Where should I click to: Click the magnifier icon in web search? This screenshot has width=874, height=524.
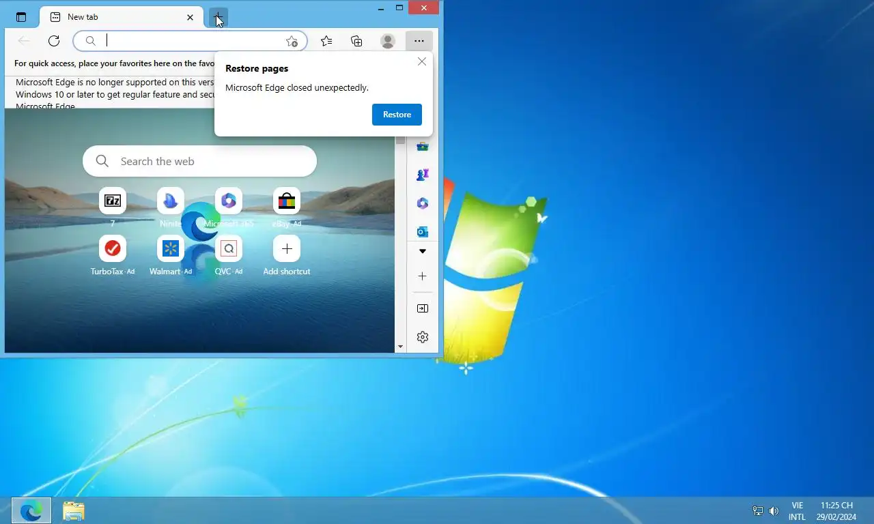tap(102, 161)
